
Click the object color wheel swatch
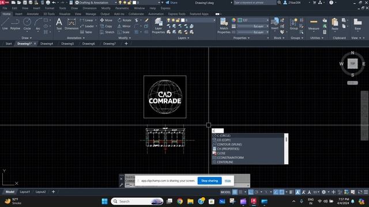tap(234, 20)
